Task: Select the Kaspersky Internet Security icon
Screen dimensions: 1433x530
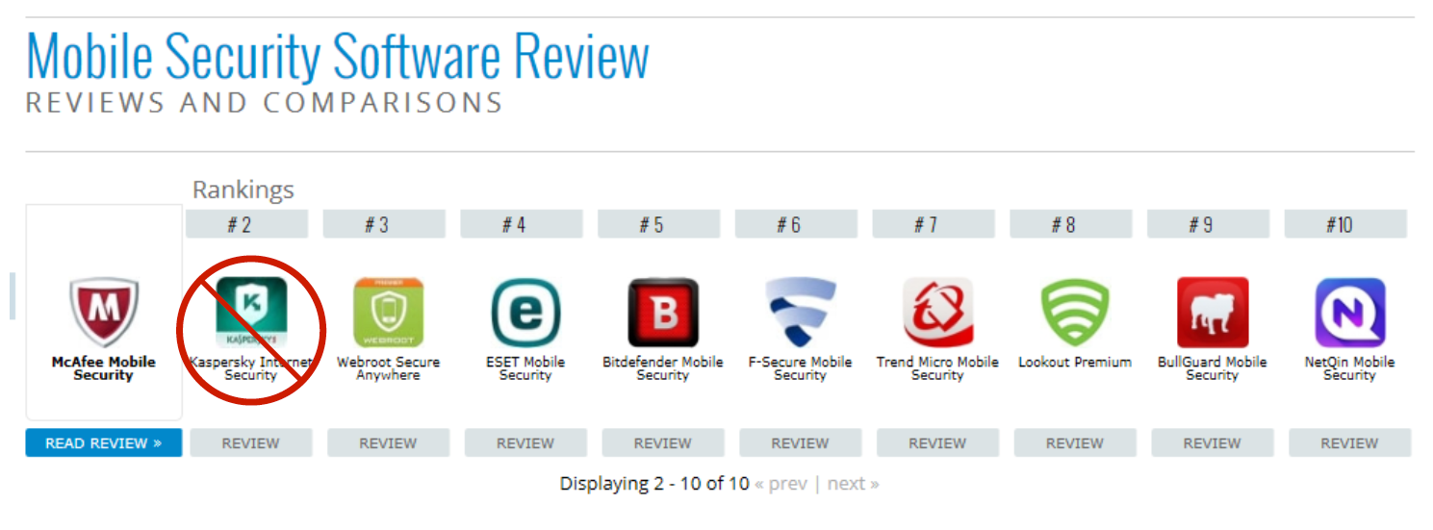Action: coord(250,313)
